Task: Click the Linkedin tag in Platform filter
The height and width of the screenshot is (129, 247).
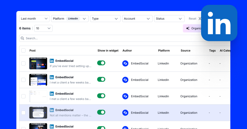Action: tap(73, 19)
